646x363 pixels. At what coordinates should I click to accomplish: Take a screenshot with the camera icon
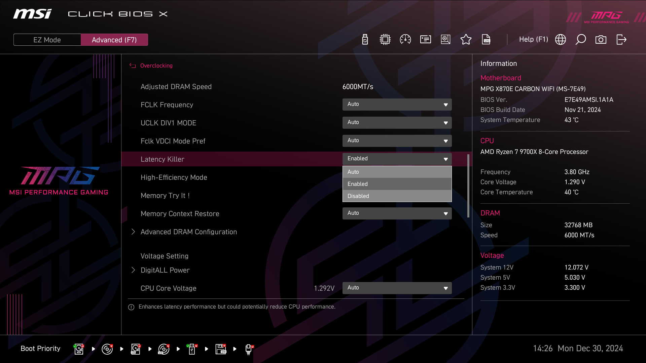click(601, 40)
